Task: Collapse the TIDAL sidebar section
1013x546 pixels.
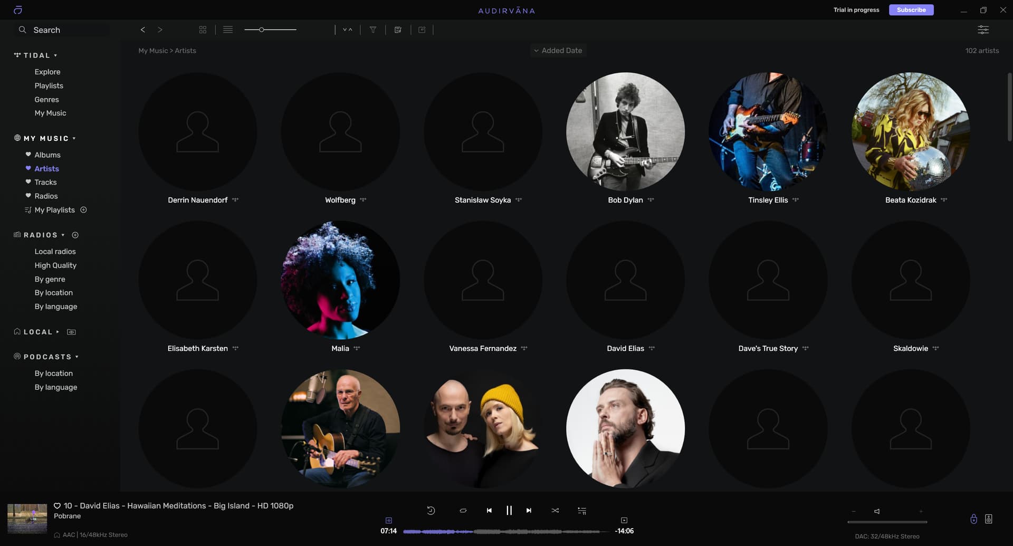Action: pyautogui.click(x=55, y=55)
